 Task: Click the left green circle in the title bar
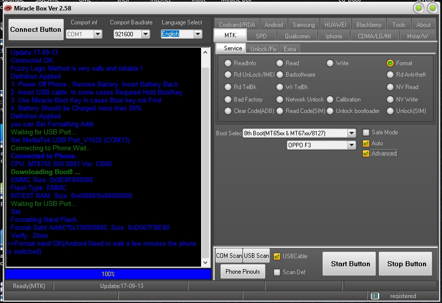419,8
